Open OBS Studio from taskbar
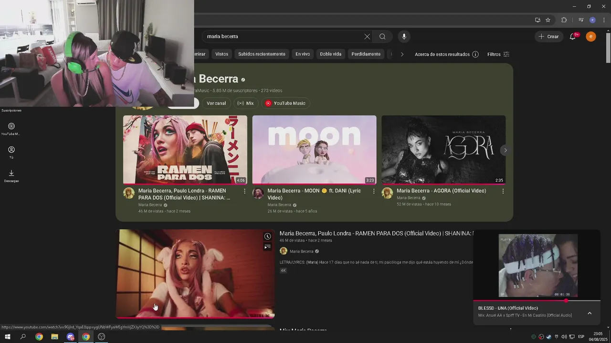This screenshot has height=343, width=611. 101,337
